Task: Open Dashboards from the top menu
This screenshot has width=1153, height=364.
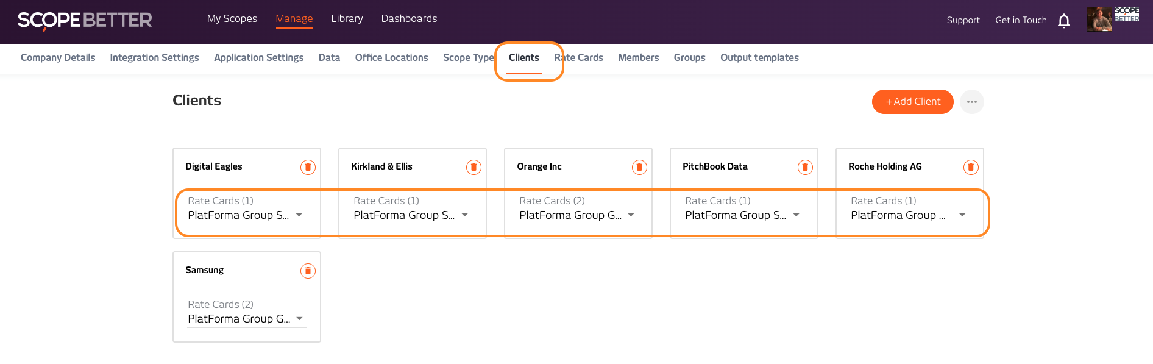Action: coord(409,18)
